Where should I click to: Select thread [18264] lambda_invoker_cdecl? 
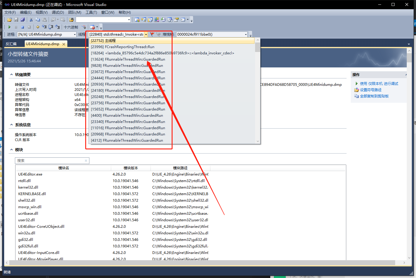pos(172,53)
